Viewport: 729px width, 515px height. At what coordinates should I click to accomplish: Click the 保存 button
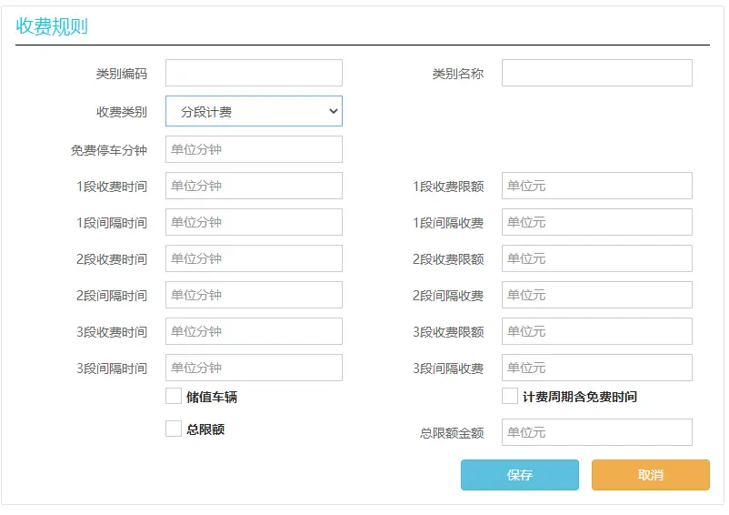[519, 475]
